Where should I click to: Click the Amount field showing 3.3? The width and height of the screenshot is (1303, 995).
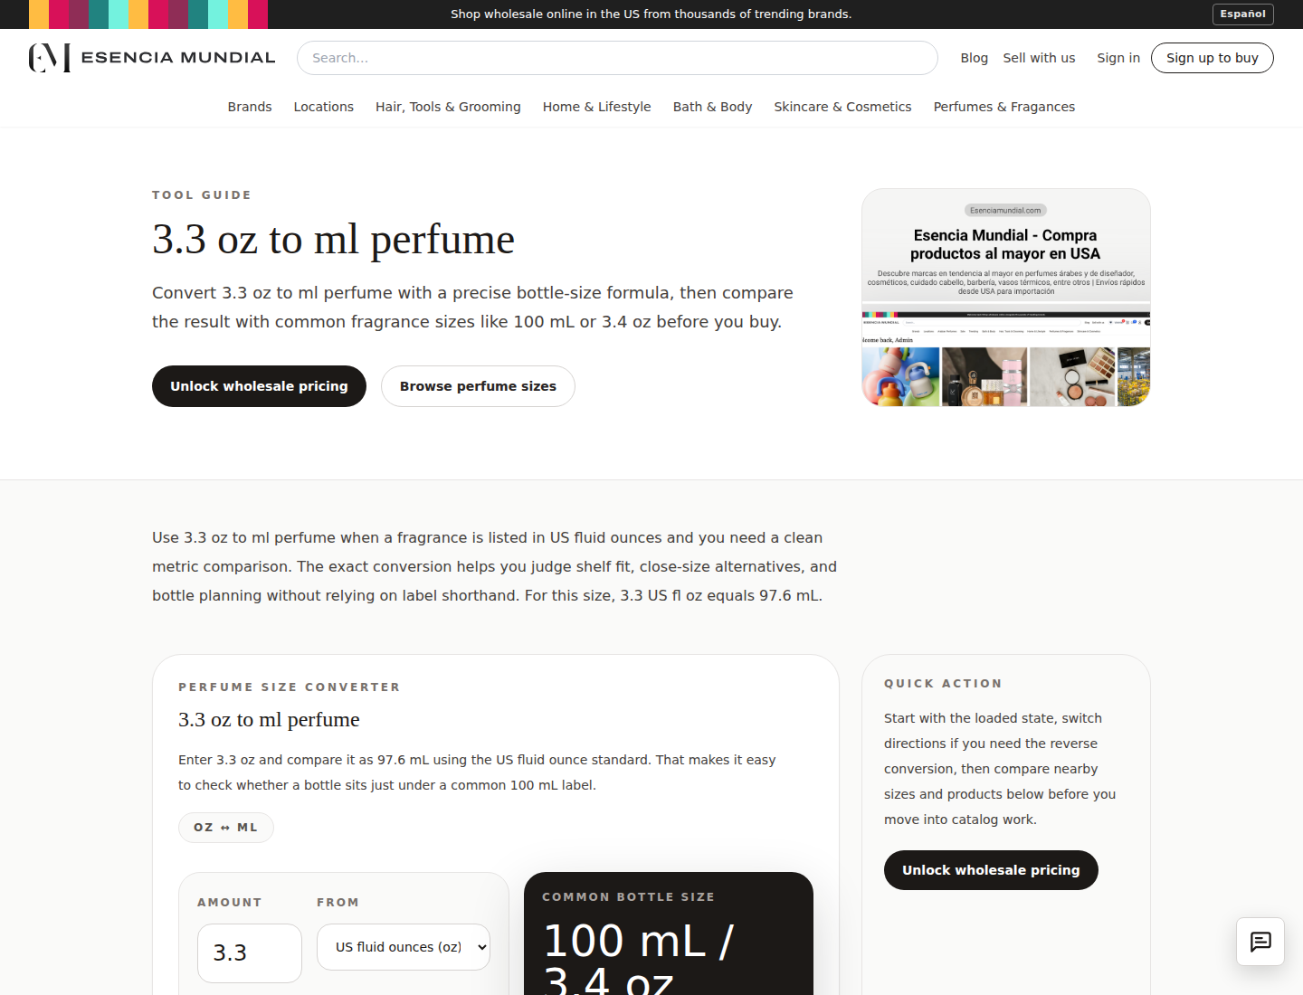click(x=250, y=953)
